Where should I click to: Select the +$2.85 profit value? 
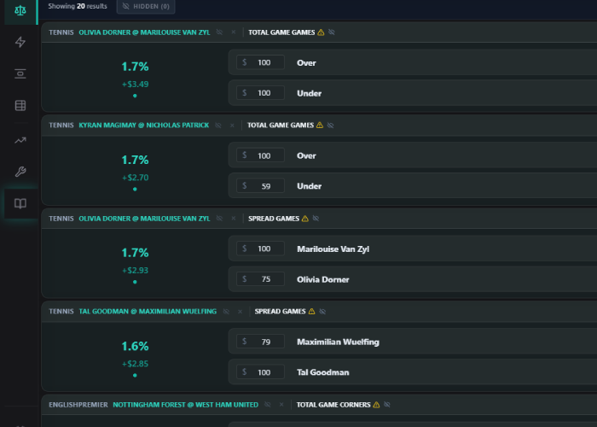pos(135,364)
